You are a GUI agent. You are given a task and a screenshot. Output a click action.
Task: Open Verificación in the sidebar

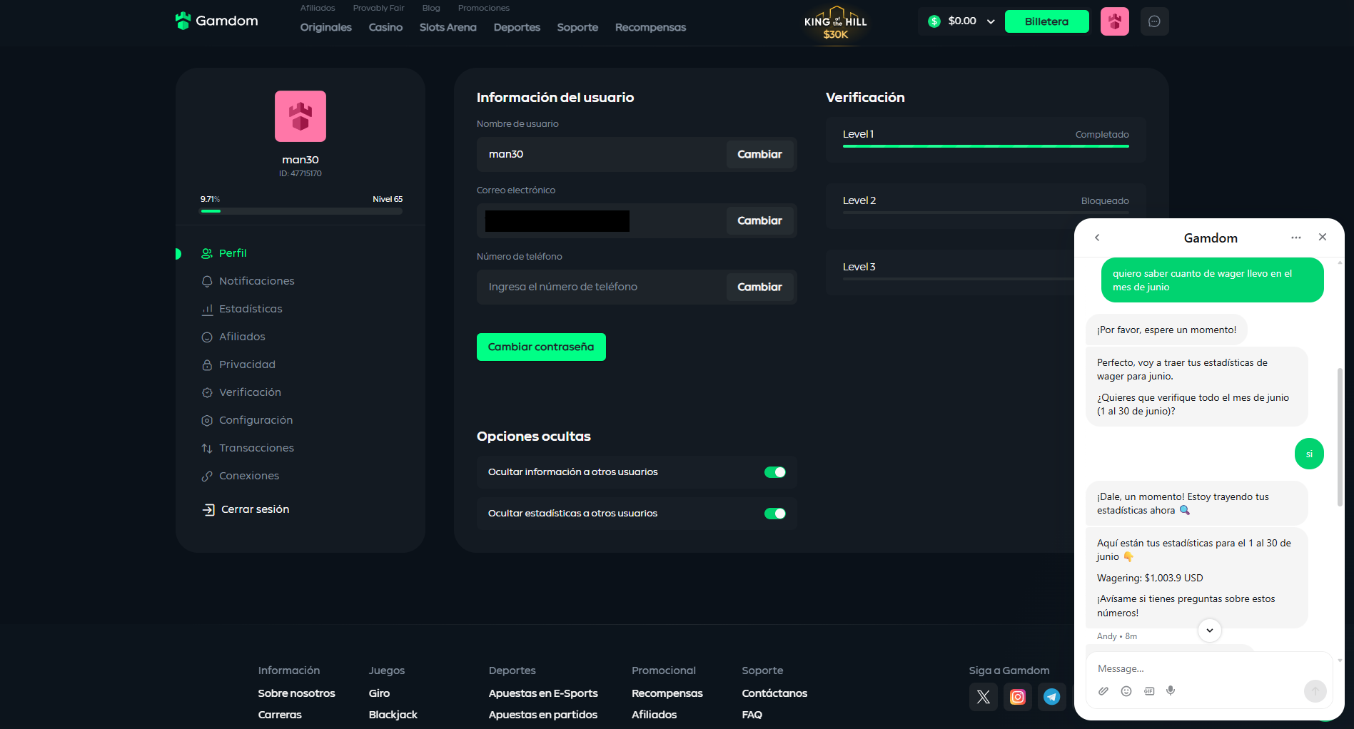(241, 392)
